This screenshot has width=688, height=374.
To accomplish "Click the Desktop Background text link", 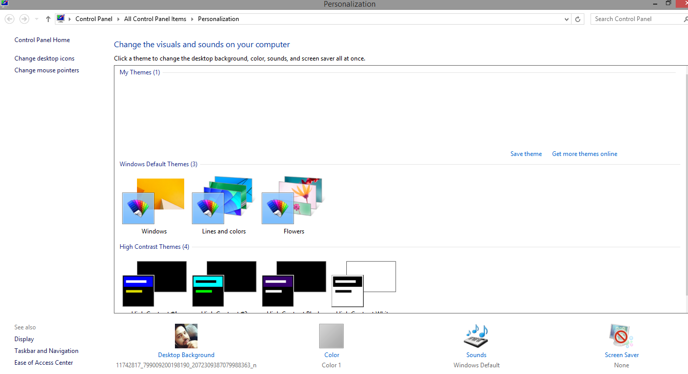I will click(186, 355).
